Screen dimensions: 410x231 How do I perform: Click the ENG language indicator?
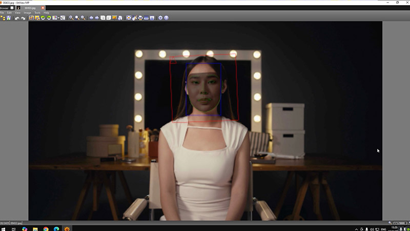coord(383,229)
